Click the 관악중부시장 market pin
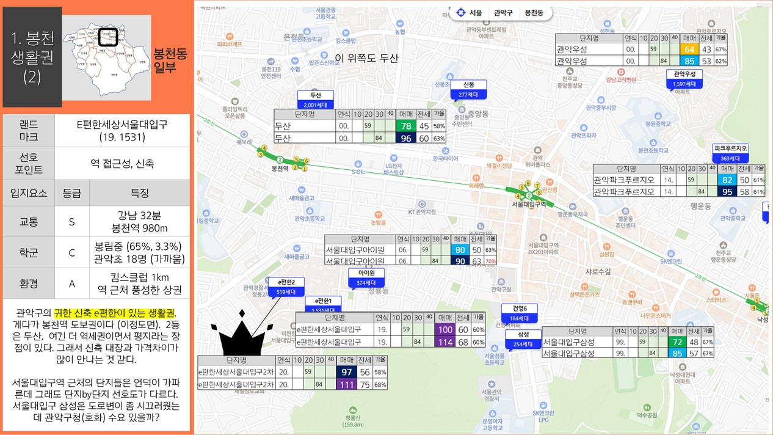773x435 pixels. (600, 100)
